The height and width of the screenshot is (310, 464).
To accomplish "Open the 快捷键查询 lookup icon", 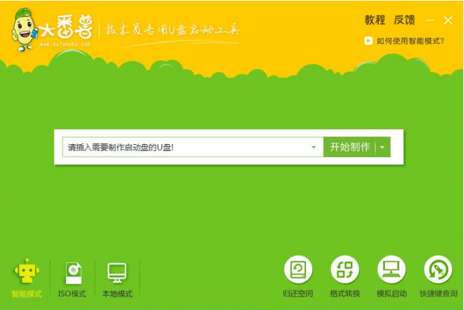I will (438, 270).
